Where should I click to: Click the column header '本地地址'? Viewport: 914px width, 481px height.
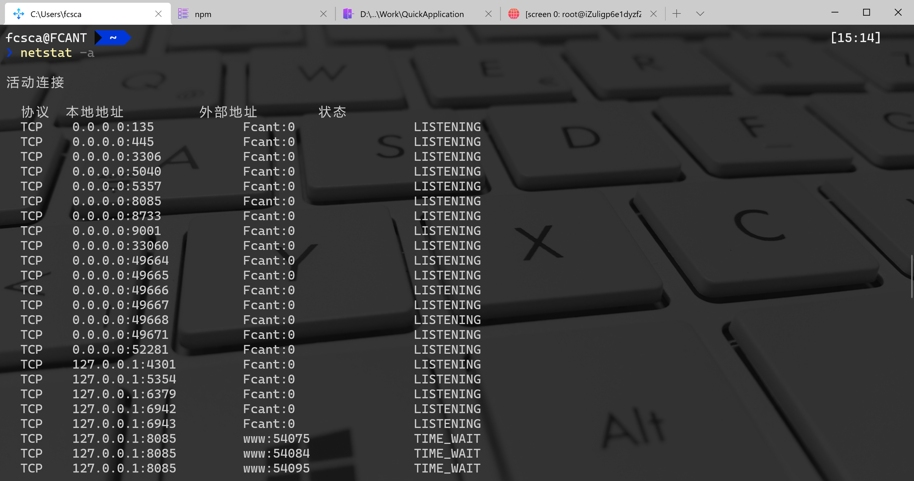point(95,112)
